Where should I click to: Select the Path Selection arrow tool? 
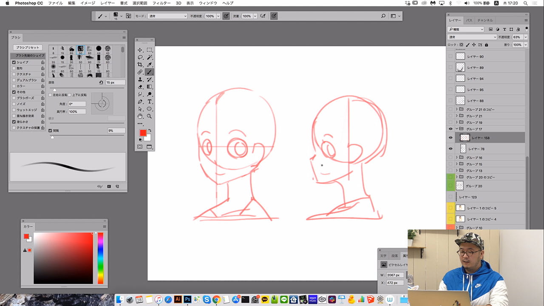(x=140, y=109)
